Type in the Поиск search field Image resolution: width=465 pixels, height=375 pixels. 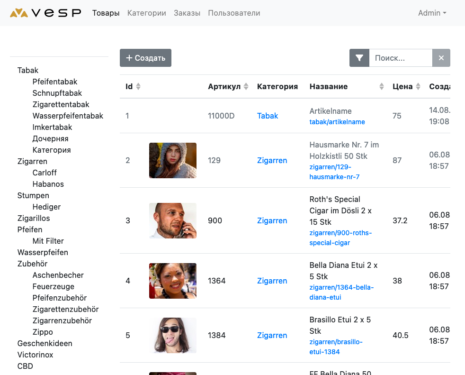pyautogui.click(x=400, y=58)
